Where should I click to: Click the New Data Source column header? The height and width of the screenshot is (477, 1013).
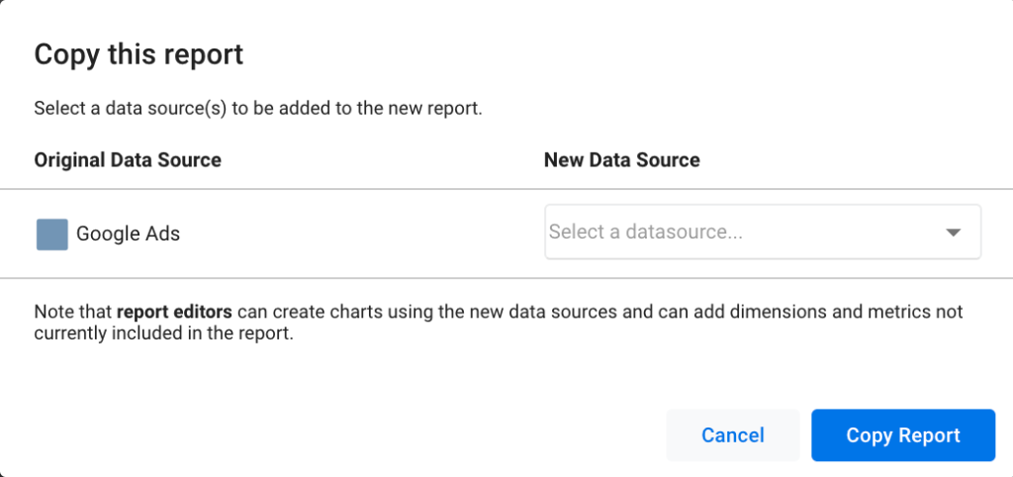tap(621, 159)
